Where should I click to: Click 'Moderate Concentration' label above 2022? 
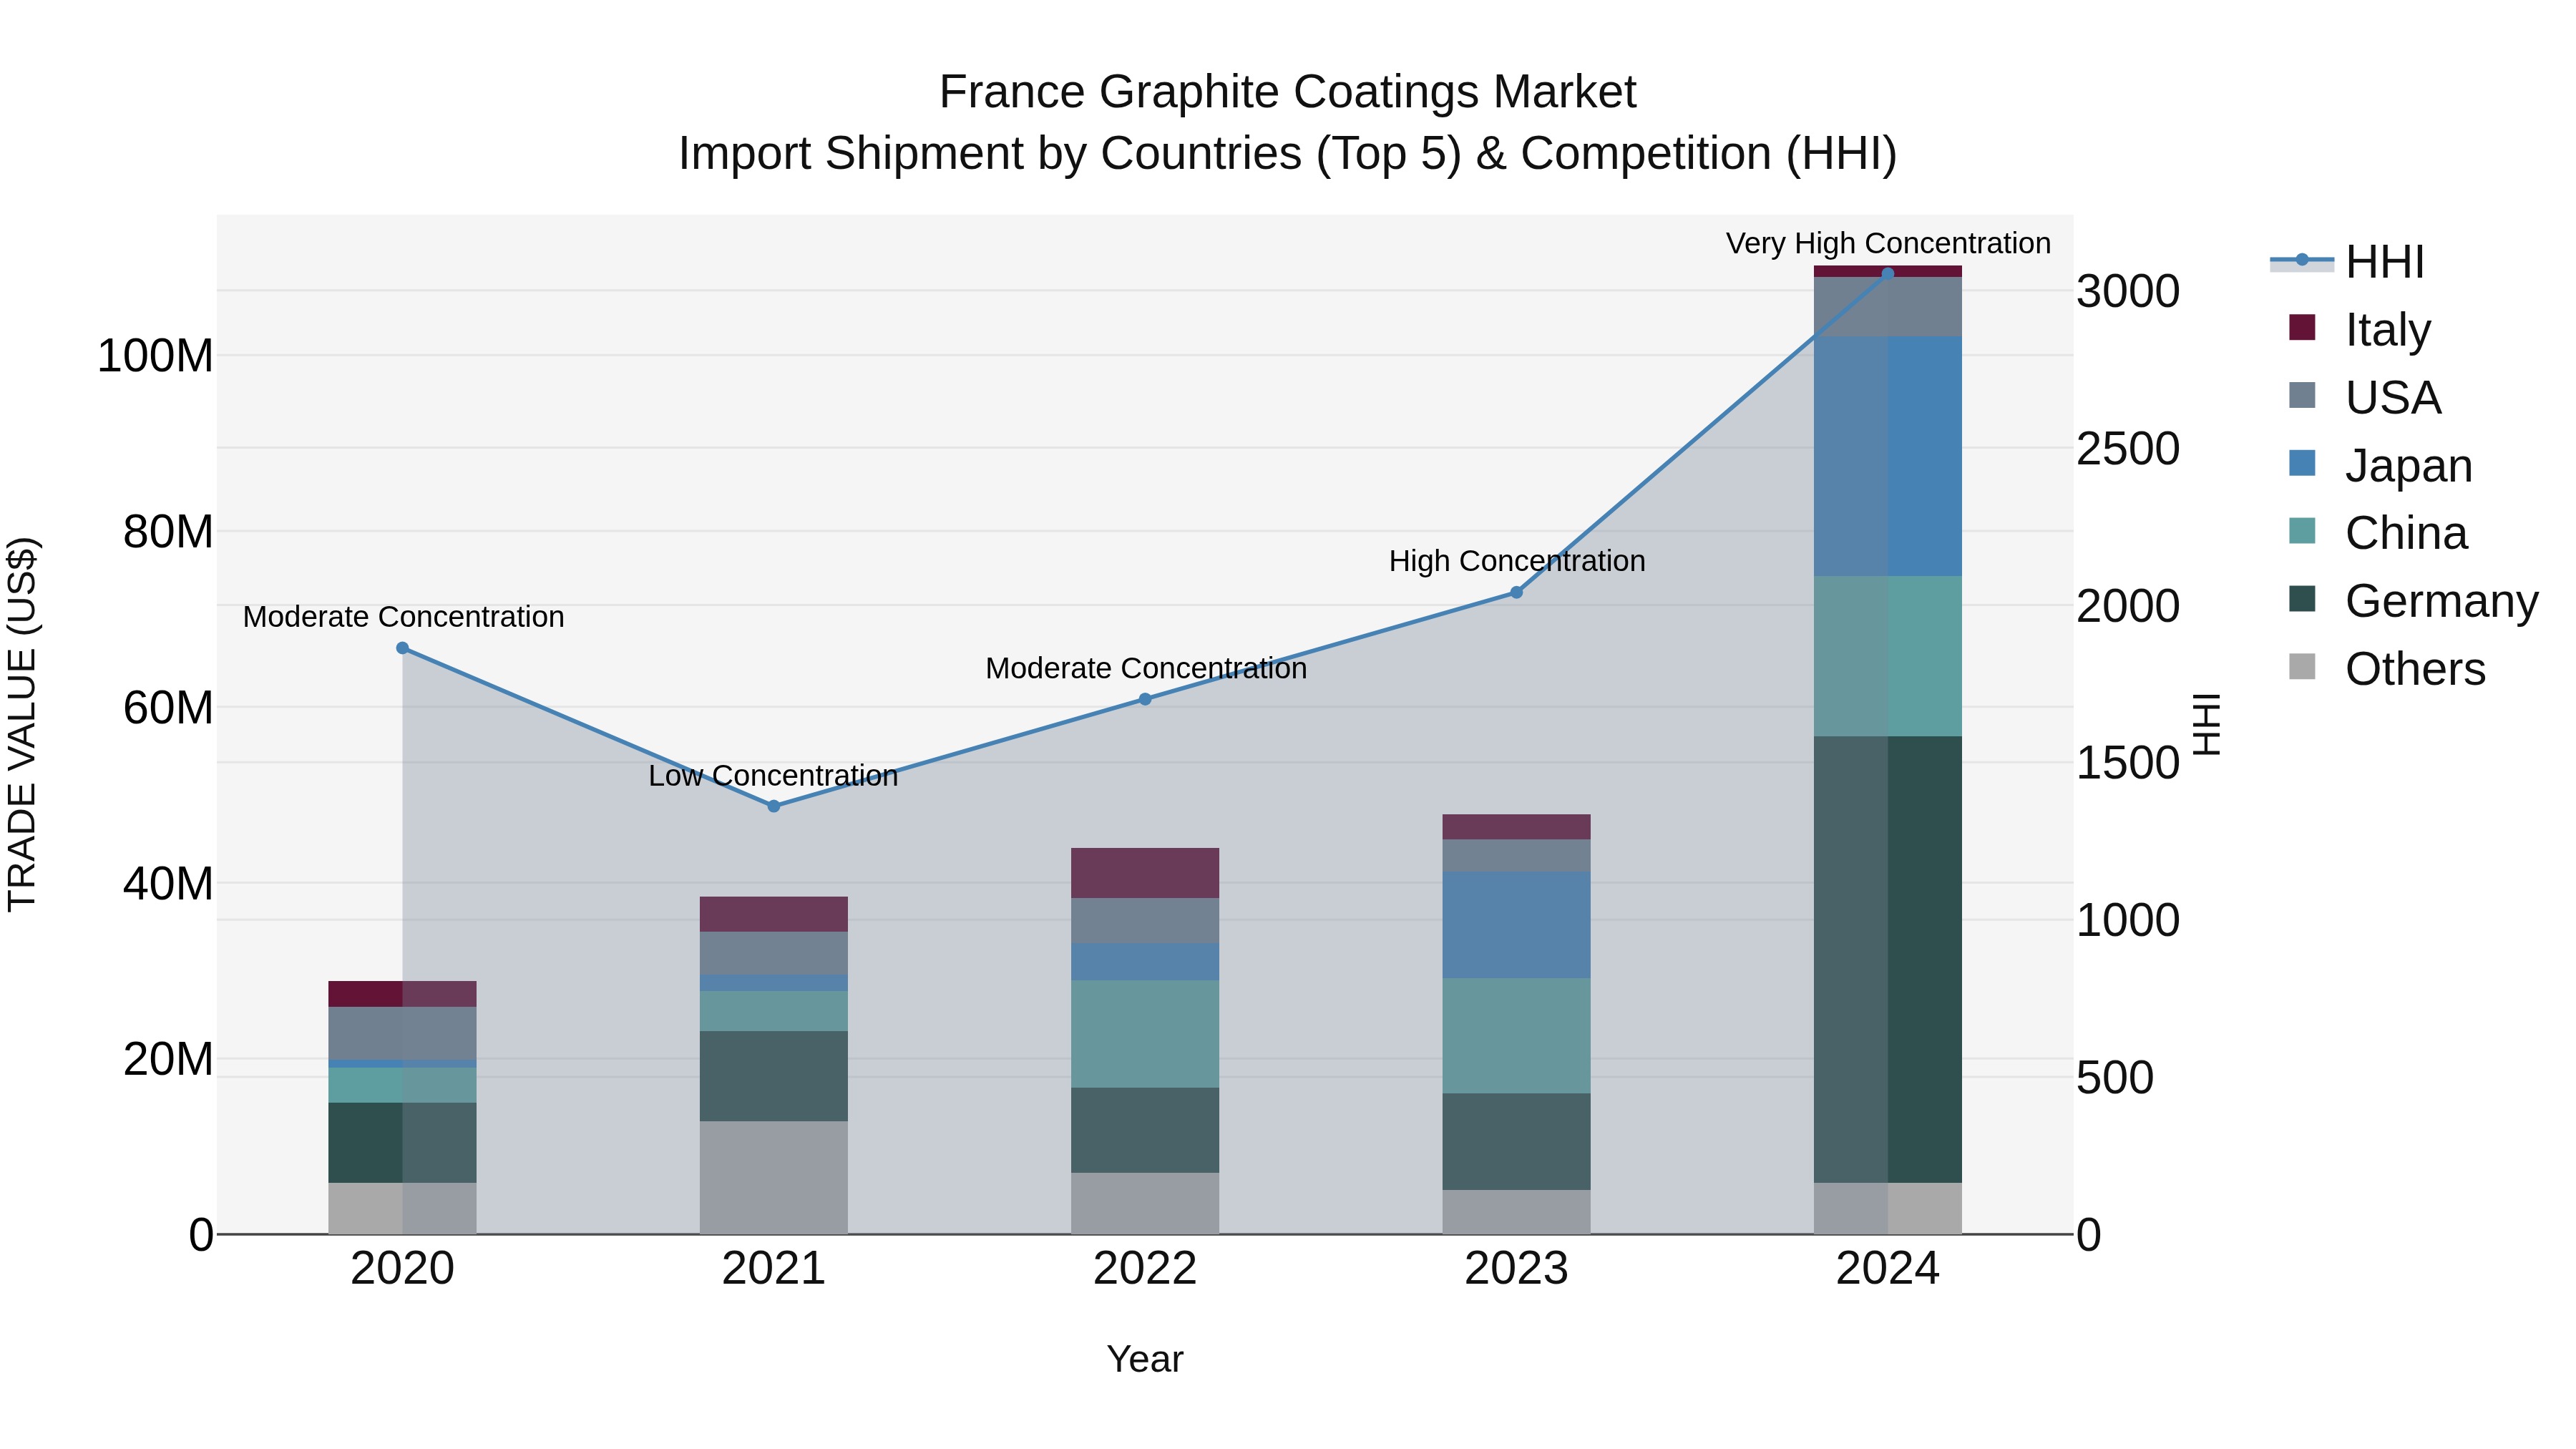click(1145, 668)
